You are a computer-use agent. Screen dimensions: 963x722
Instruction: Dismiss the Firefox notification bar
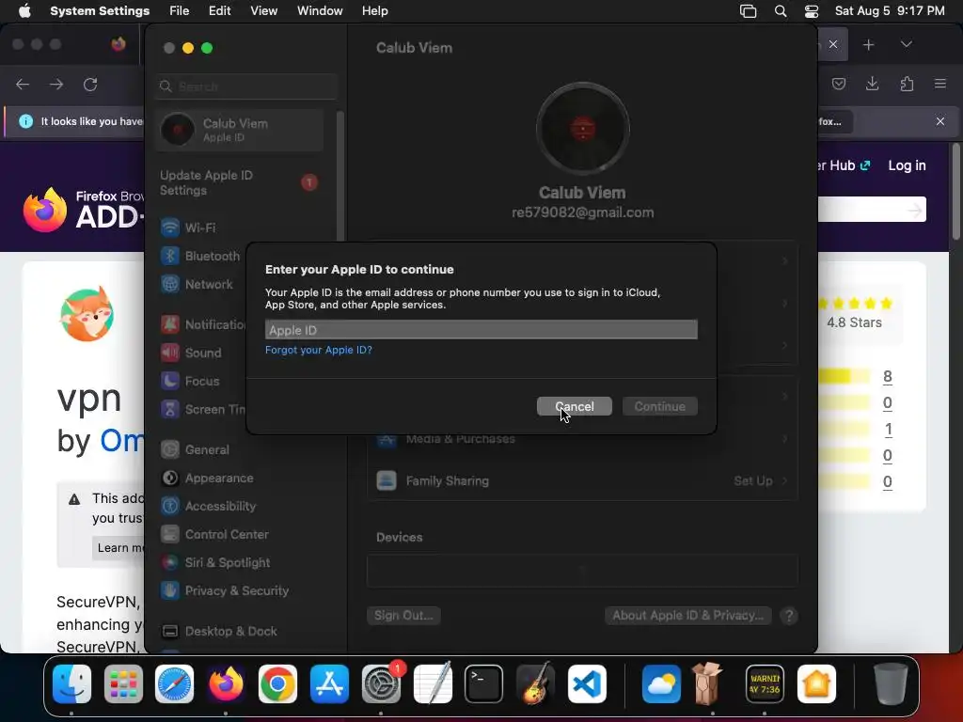(x=940, y=121)
